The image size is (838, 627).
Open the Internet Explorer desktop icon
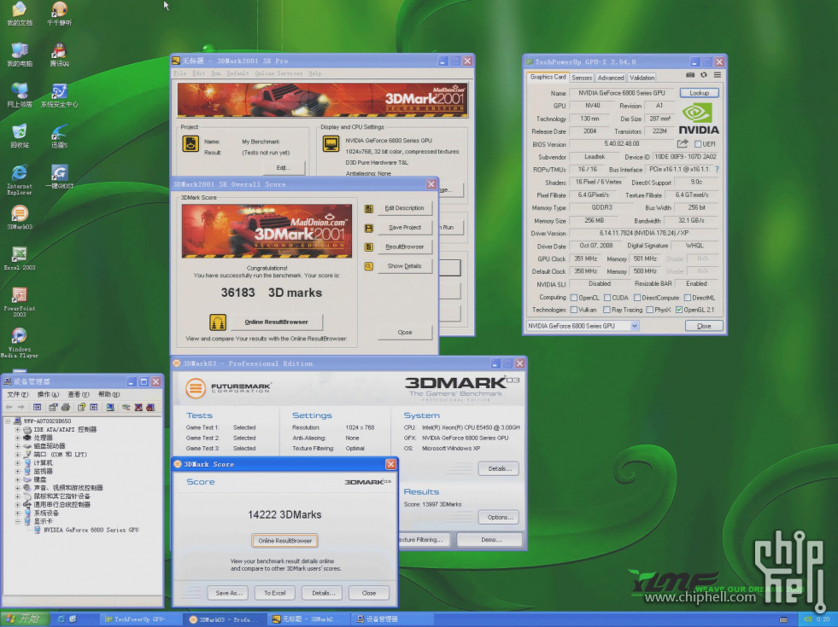point(20,179)
